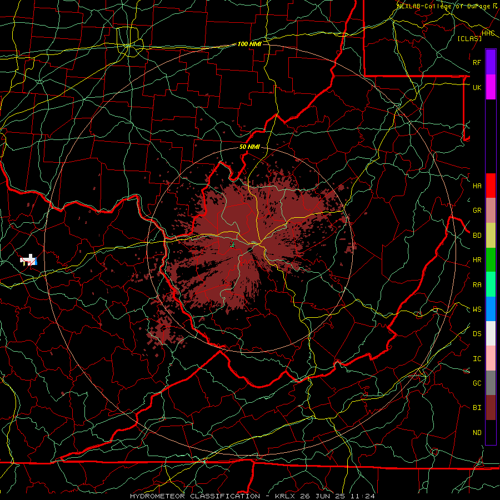Click the '100 NMI' range ring label
This screenshot has width=500, height=500.
point(249,44)
